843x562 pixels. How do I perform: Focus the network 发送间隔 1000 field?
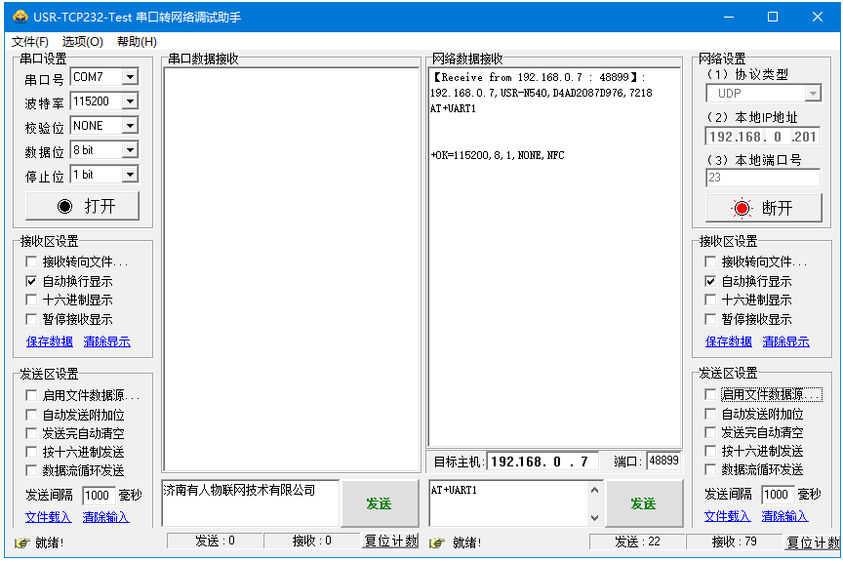(778, 495)
